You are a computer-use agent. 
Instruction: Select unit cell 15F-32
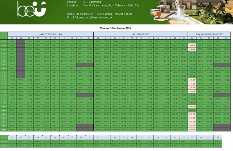tap(226, 88)
